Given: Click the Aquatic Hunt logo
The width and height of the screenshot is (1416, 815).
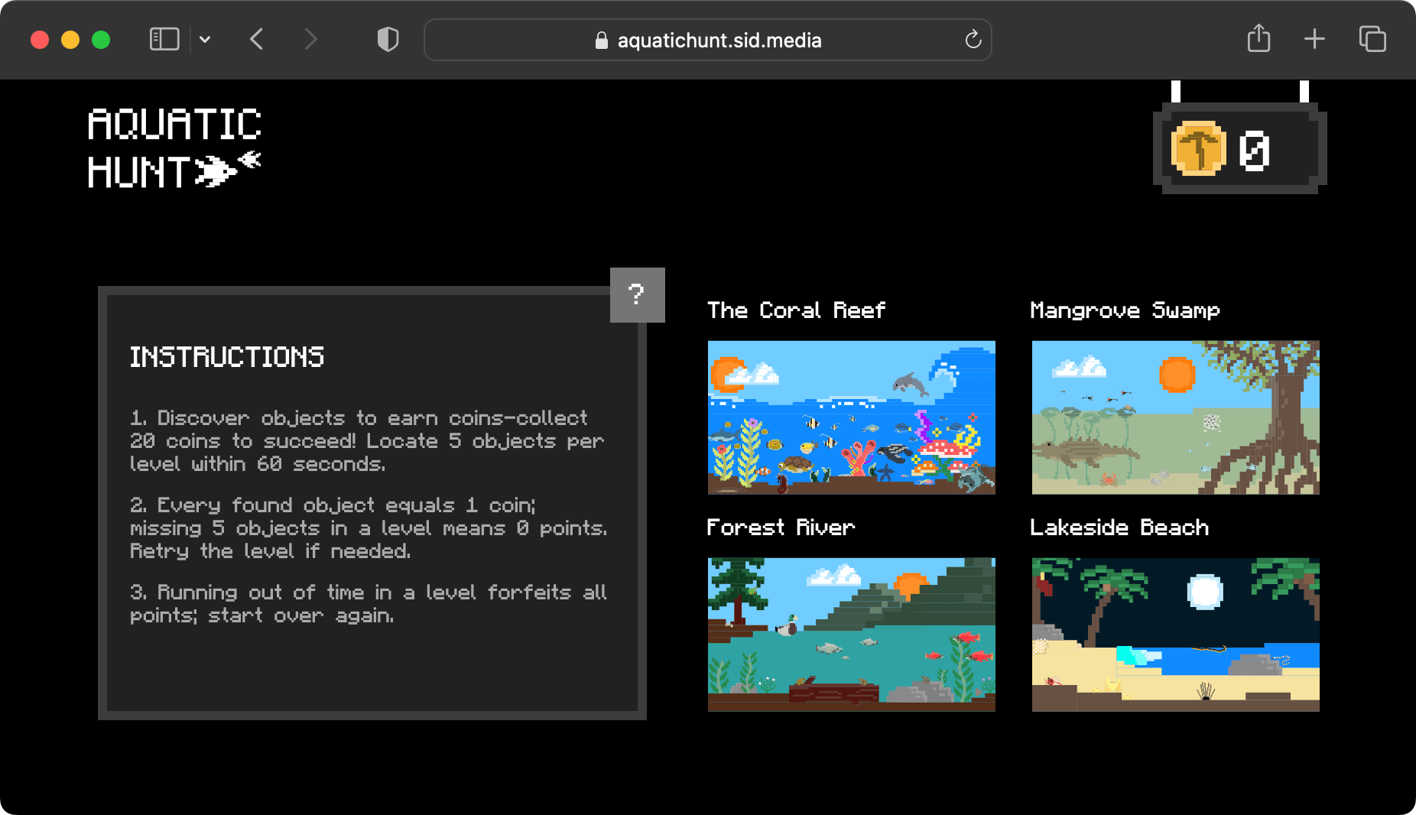Looking at the screenshot, I should pos(174,148).
